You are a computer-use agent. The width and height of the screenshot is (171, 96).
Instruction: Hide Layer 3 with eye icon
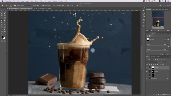tap(147, 68)
